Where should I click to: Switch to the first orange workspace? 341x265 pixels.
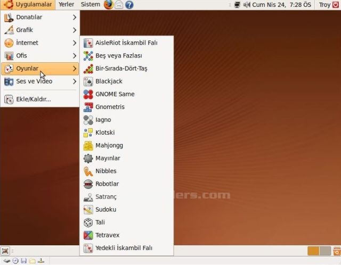click(x=313, y=251)
